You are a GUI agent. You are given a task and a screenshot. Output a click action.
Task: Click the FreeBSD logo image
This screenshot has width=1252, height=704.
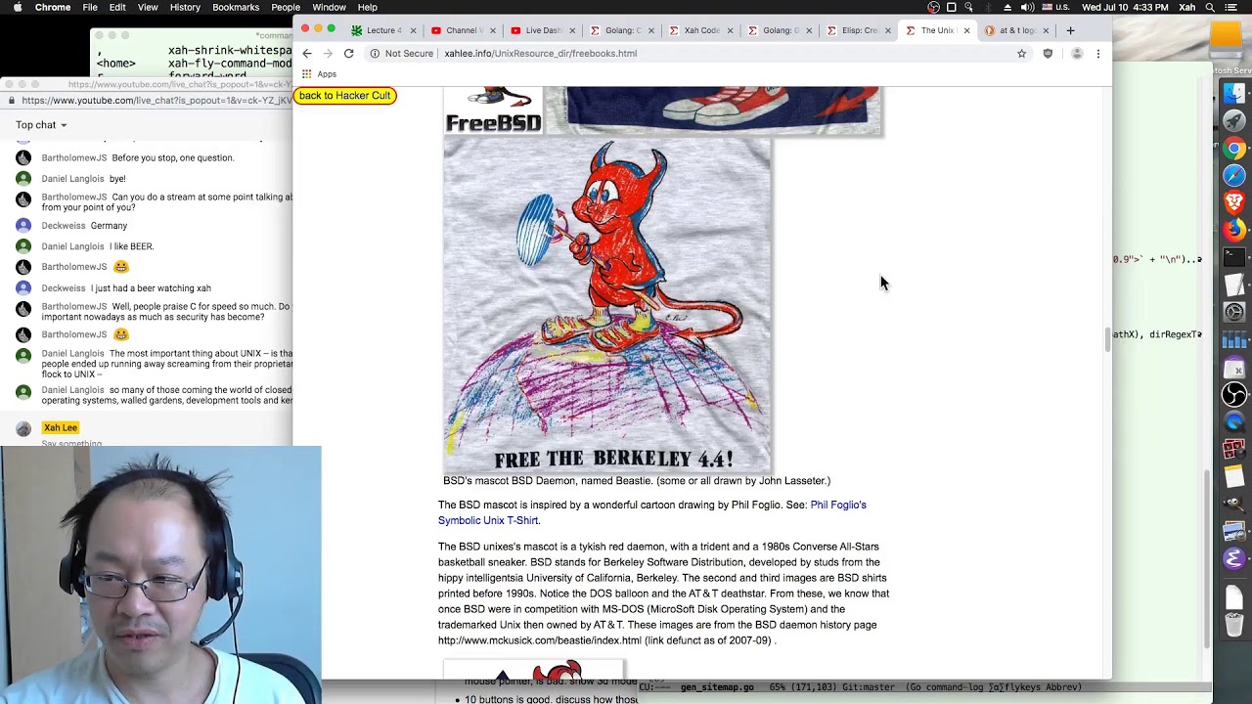coord(493,110)
